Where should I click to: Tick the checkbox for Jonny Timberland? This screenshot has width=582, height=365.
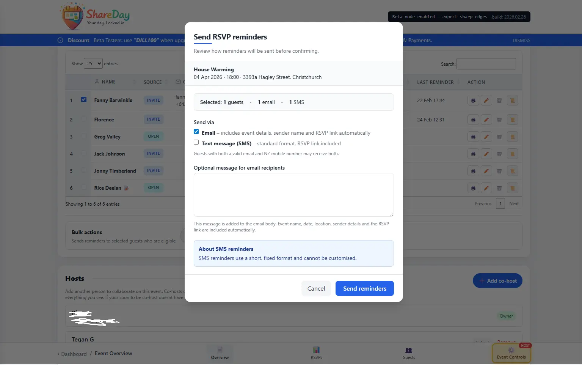click(x=84, y=170)
